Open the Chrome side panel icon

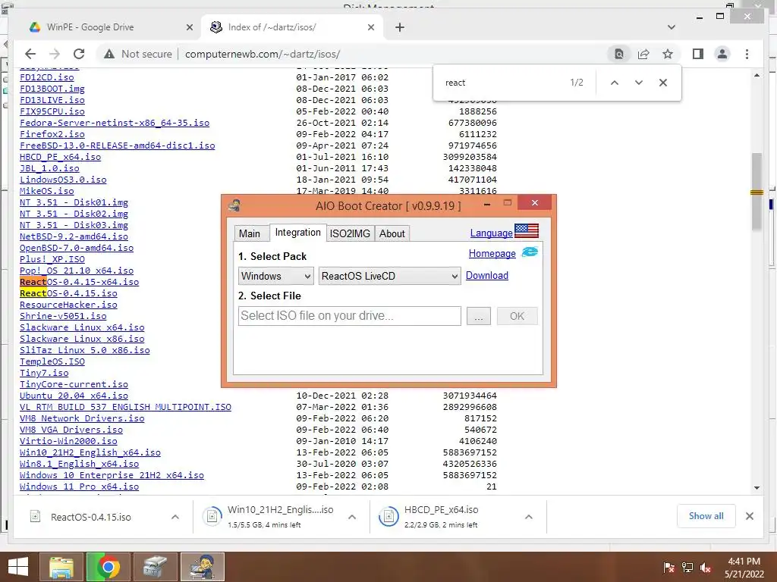tap(698, 54)
